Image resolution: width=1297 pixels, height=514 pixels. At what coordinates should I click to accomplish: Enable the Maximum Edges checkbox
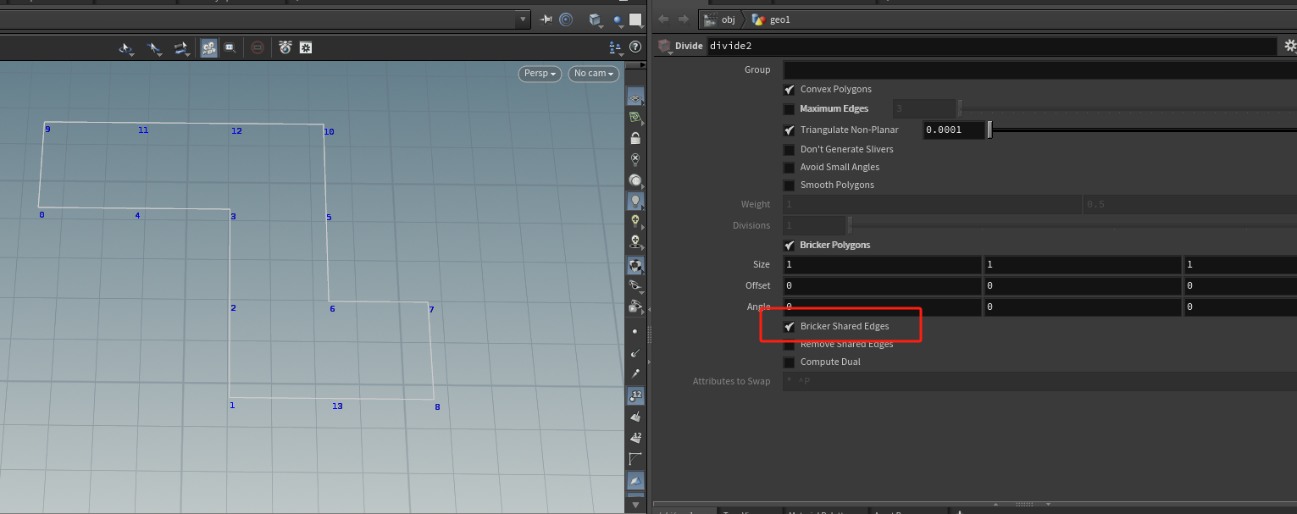[x=790, y=108]
